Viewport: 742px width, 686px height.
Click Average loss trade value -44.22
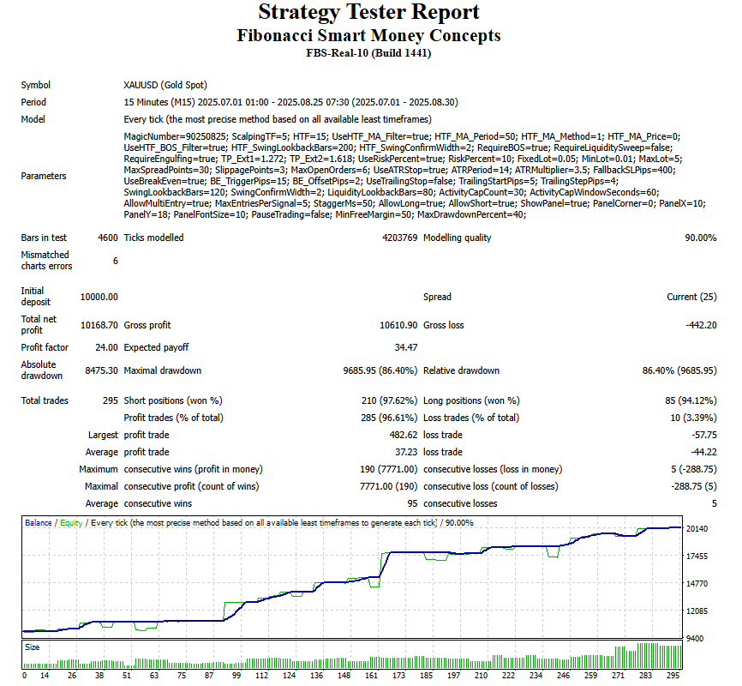[703, 453]
